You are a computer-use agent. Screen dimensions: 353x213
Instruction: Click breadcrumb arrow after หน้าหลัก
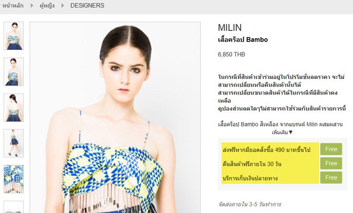[x=31, y=5]
